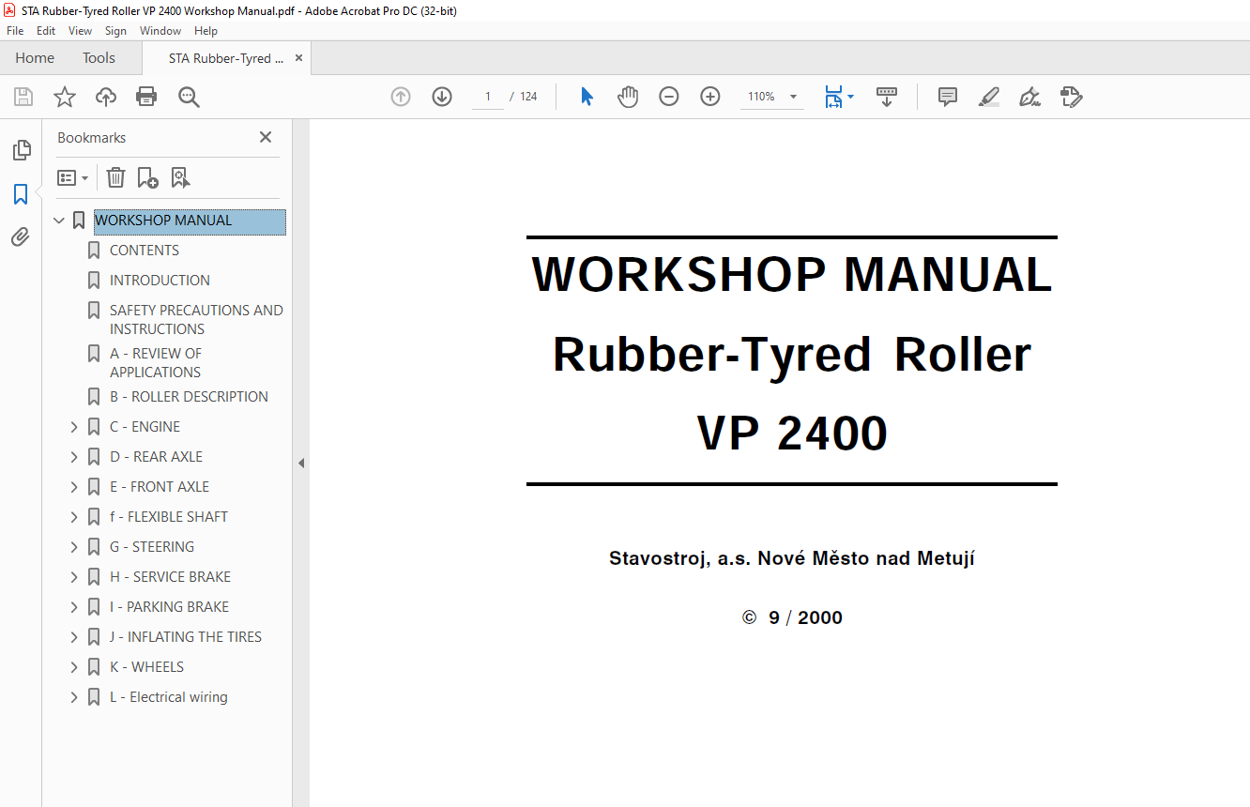
Task: Open the G - STEERING bookmark link
Action: pos(152,547)
